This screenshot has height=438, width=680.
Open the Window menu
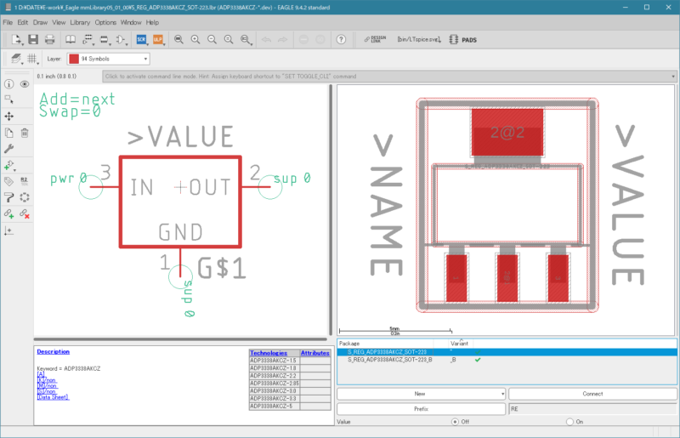tap(131, 22)
